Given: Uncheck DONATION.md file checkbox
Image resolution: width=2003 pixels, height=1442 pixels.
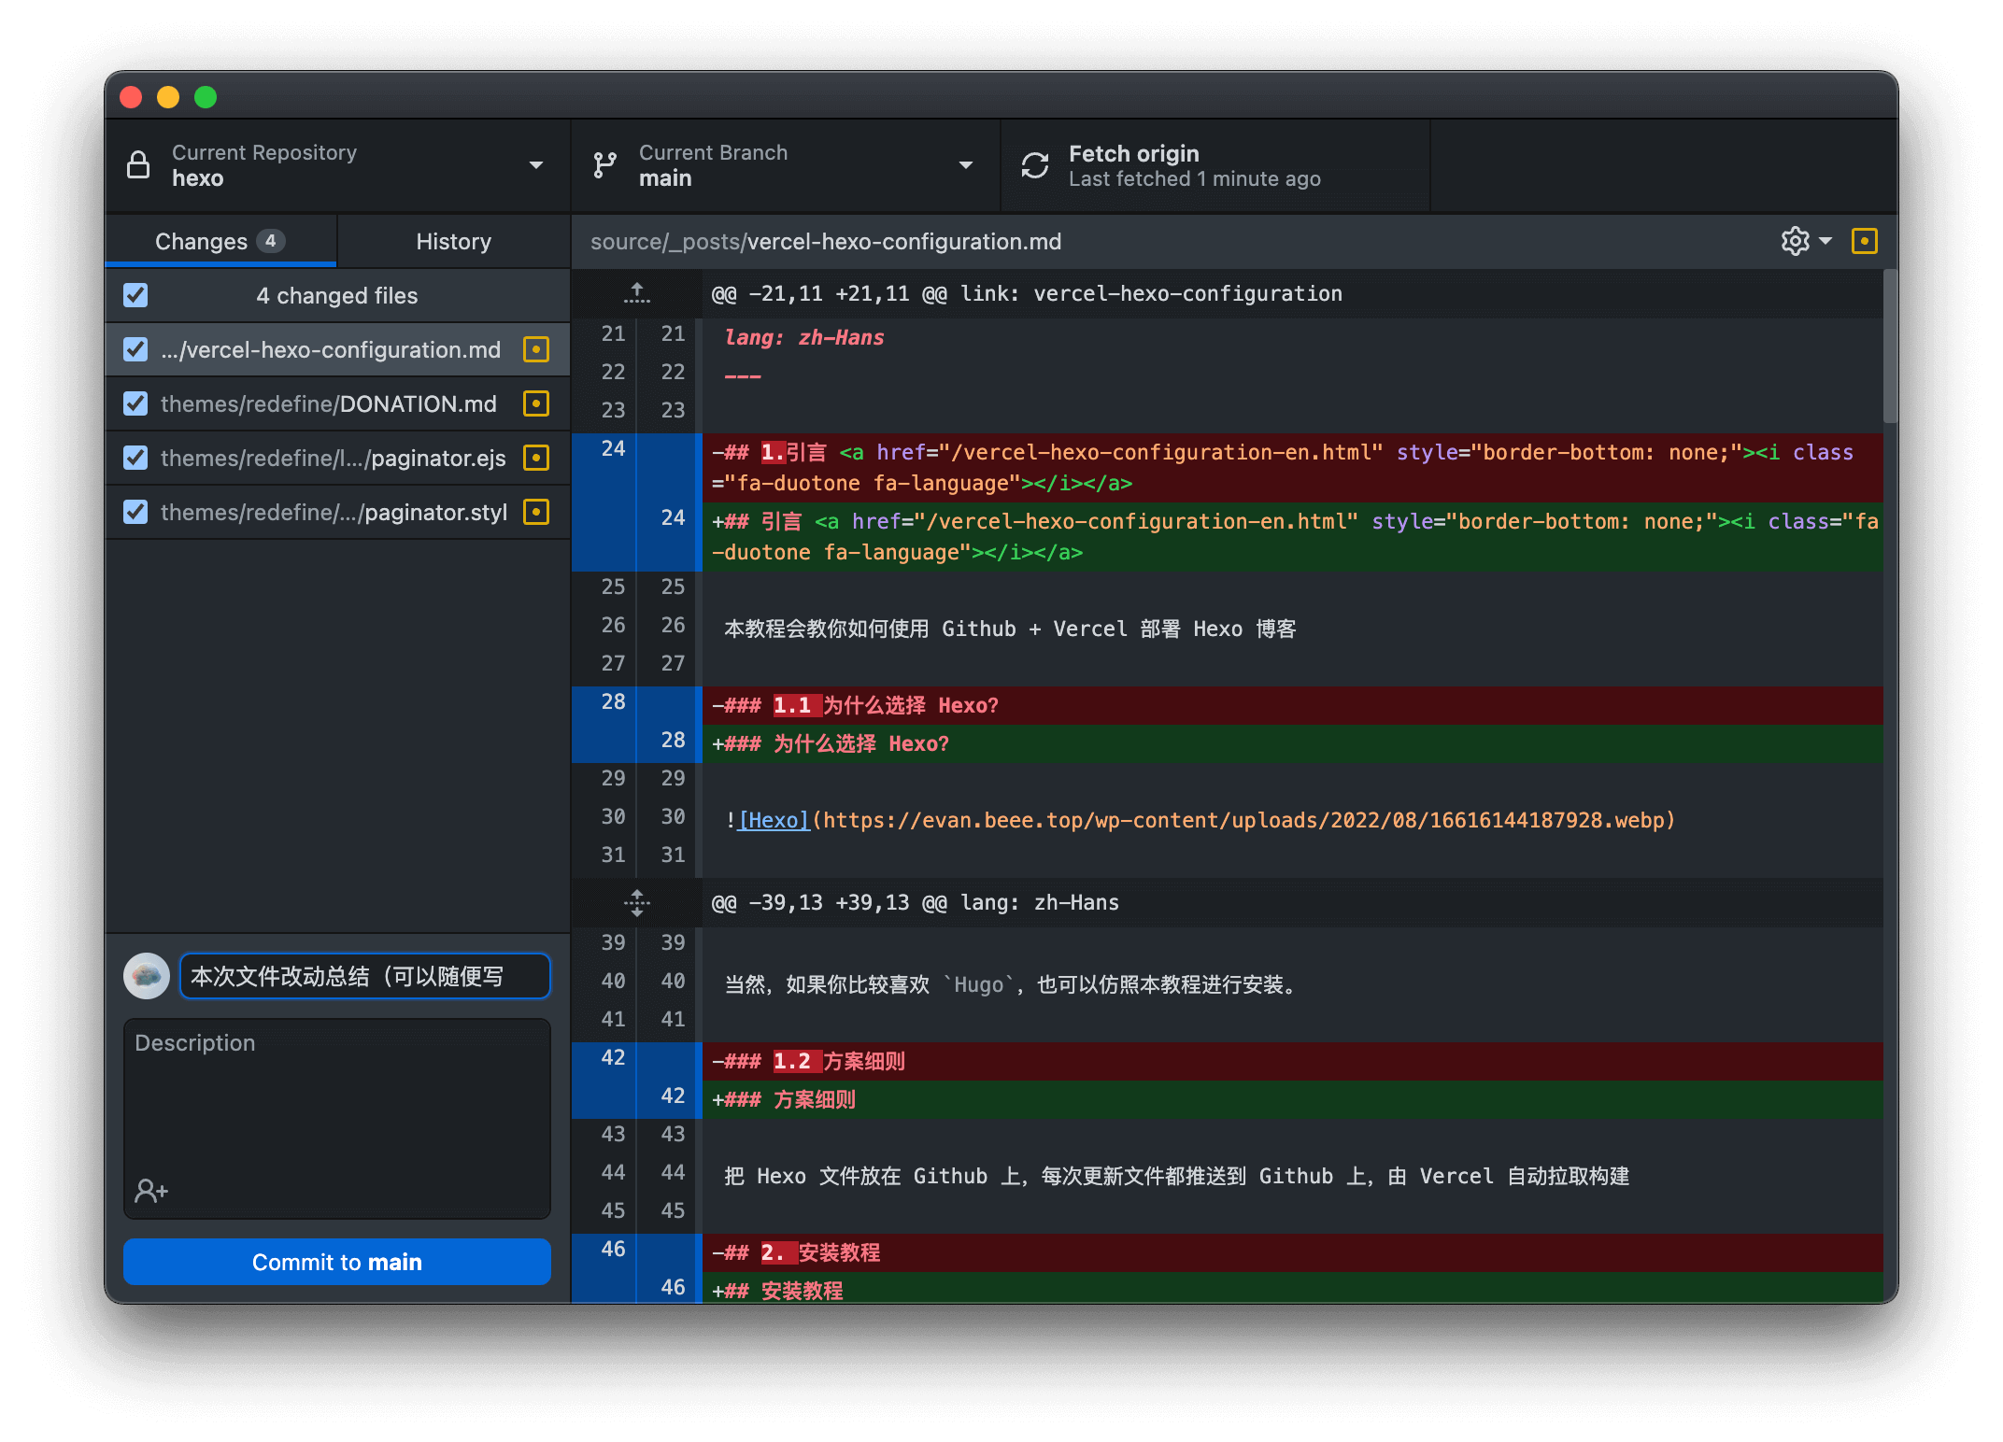Looking at the screenshot, I should point(135,403).
